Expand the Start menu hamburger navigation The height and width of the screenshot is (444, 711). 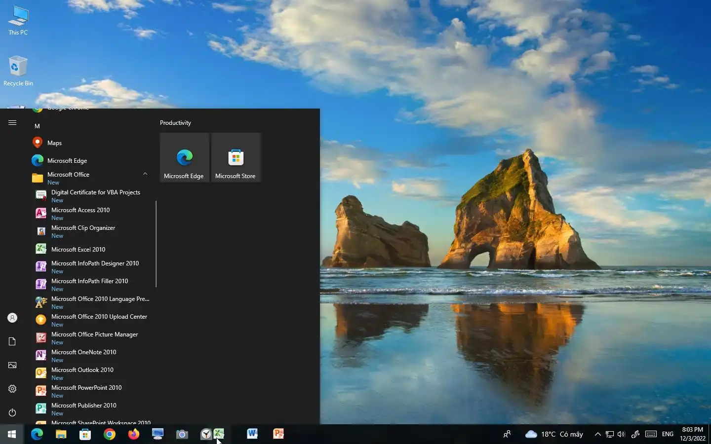tap(12, 123)
